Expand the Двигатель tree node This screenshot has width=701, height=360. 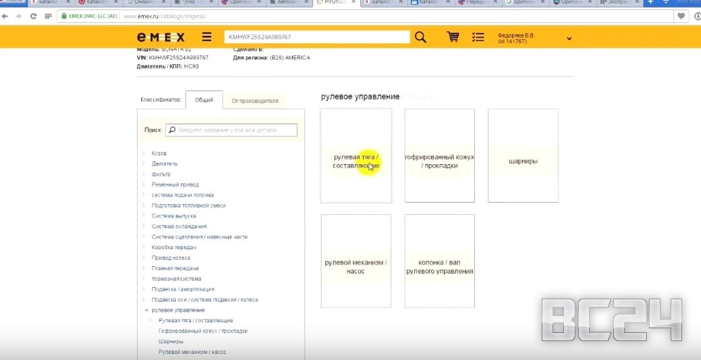(x=144, y=163)
